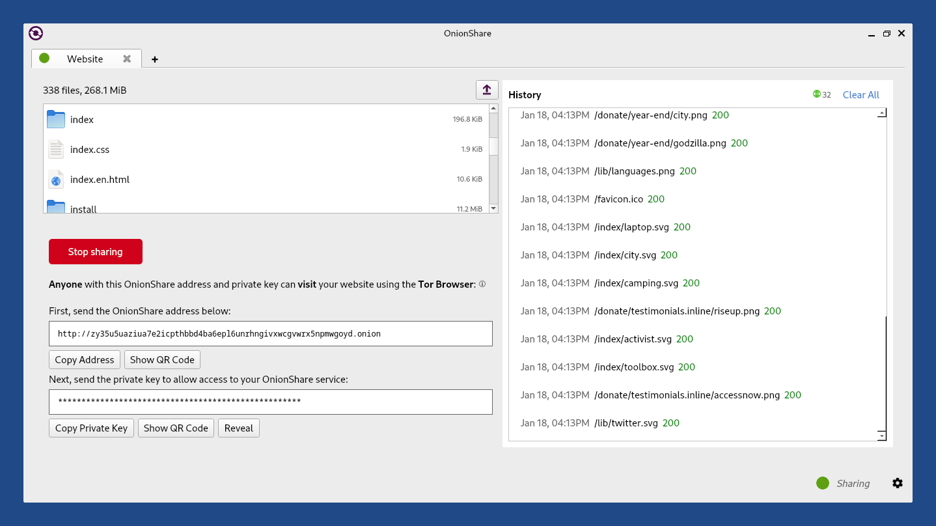Open the settings gear icon
This screenshot has width=936, height=526.
click(x=898, y=483)
